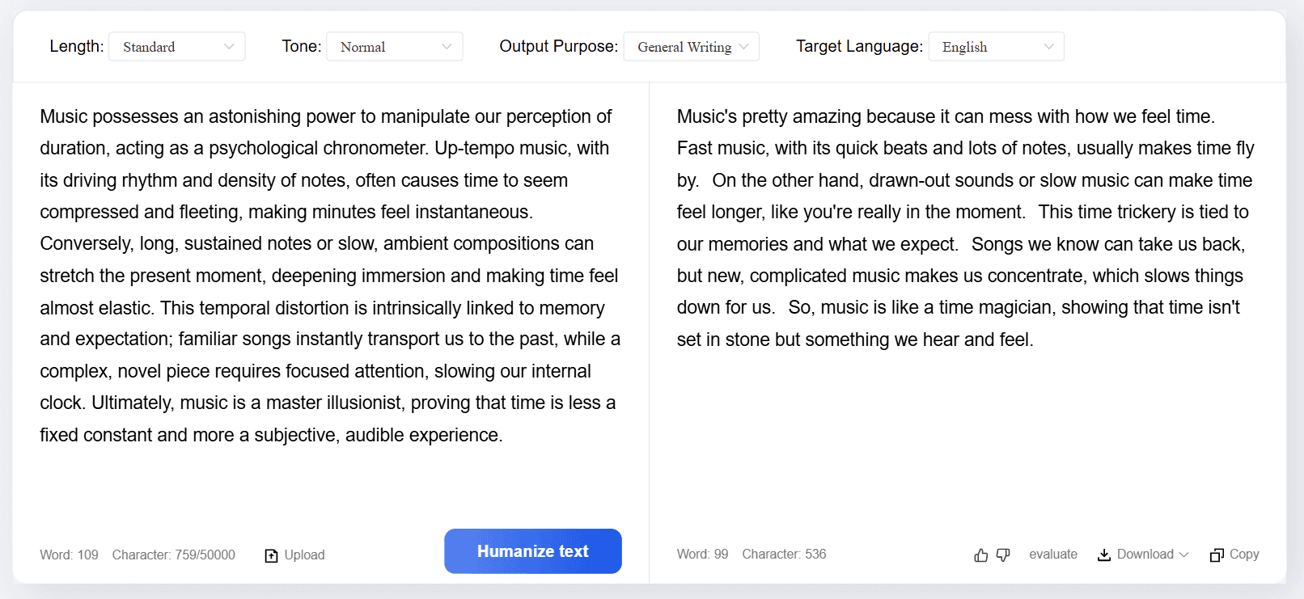The width and height of the screenshot is (1304, 599).
Task: Open the Target Language English dropdown
Action: (997, 47)
